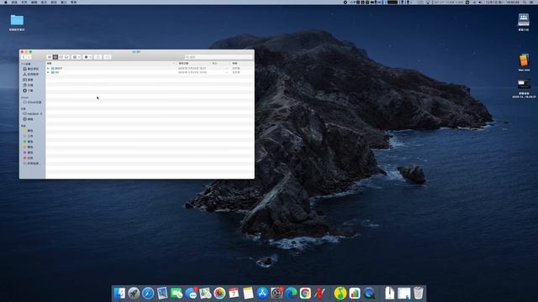Select the OC folder row
The image size is (538, 302).
click(150, 73)
